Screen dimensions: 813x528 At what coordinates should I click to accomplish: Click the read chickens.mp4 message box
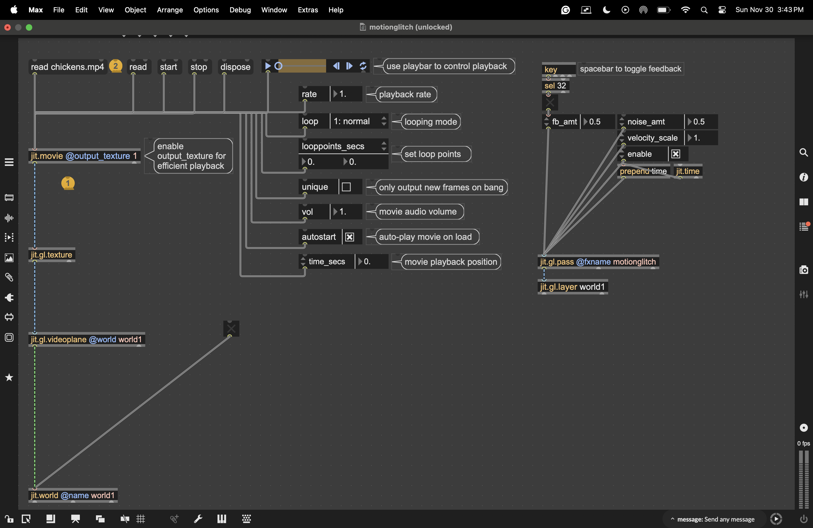click(67, 67)
